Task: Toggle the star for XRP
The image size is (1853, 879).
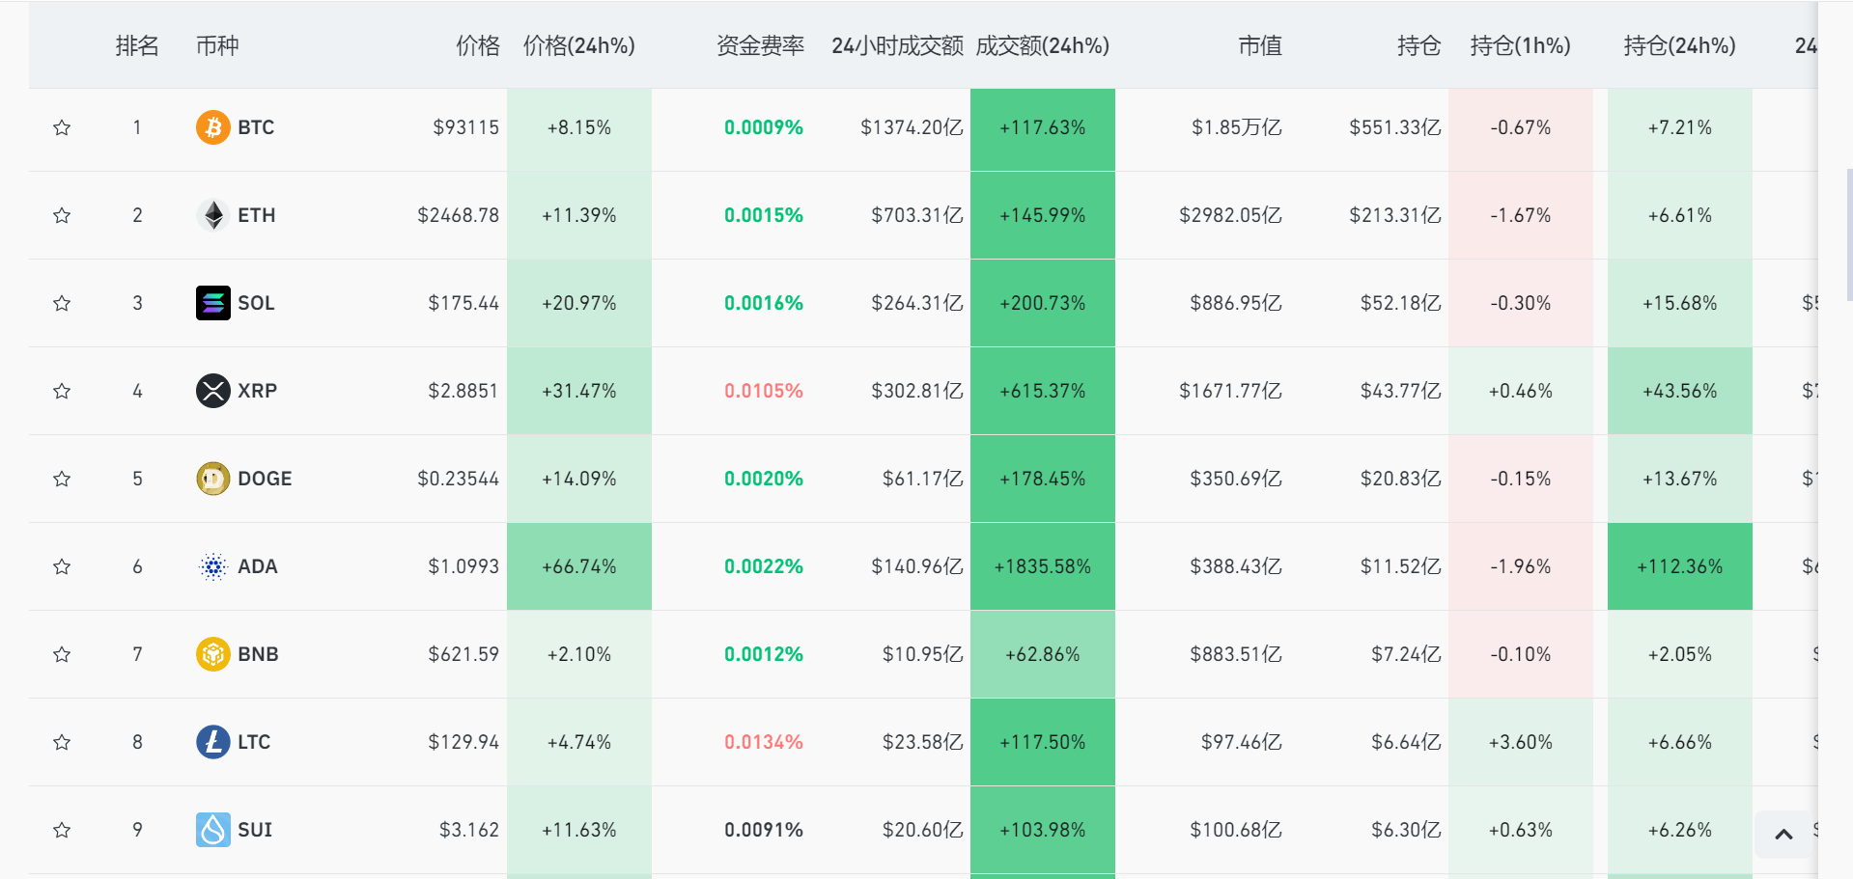Action: [62, 391]
